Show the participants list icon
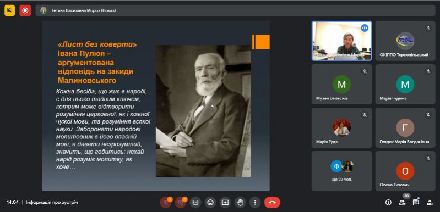 pos(402,202)
